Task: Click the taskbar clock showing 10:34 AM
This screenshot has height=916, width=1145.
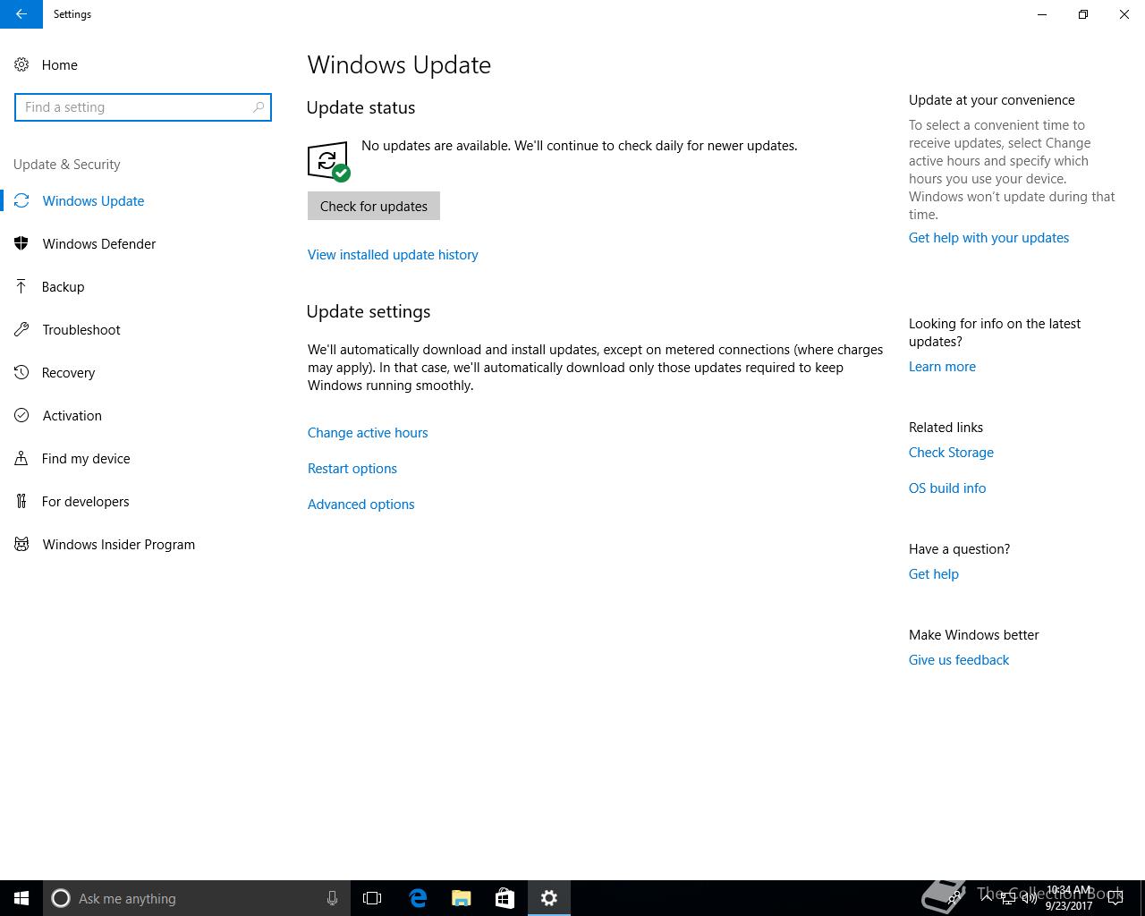Action: click(x=1069, y=898)
